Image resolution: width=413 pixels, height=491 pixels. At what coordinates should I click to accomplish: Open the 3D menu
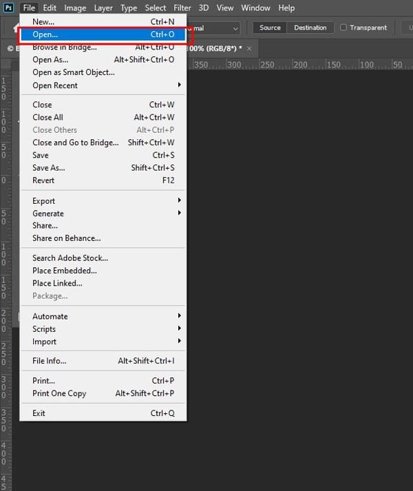pyautogui.click(x=204, y=8)
